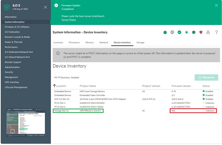This screenshot has height=145, width=222.
Task: Open Management in sidebar
Action: (11, 77)
